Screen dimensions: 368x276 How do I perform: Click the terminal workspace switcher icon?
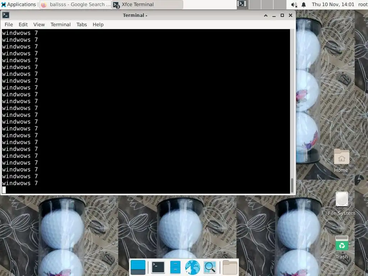[x=242, y=4]
